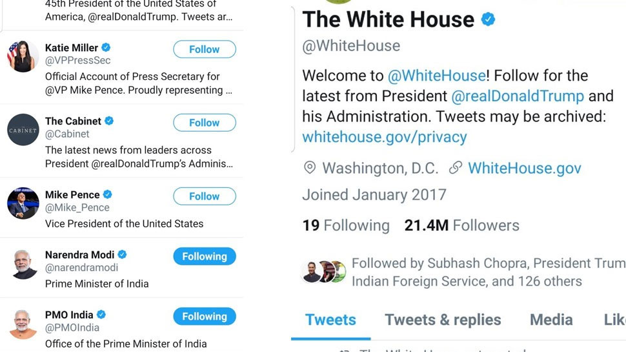Unfollow PMO India via Following button
The image size is (626, 352).
point(205,316)
